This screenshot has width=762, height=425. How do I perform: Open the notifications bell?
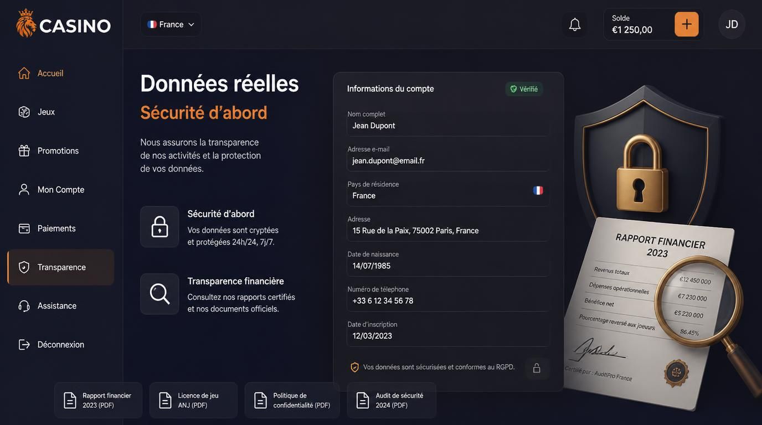pos(575,24)
